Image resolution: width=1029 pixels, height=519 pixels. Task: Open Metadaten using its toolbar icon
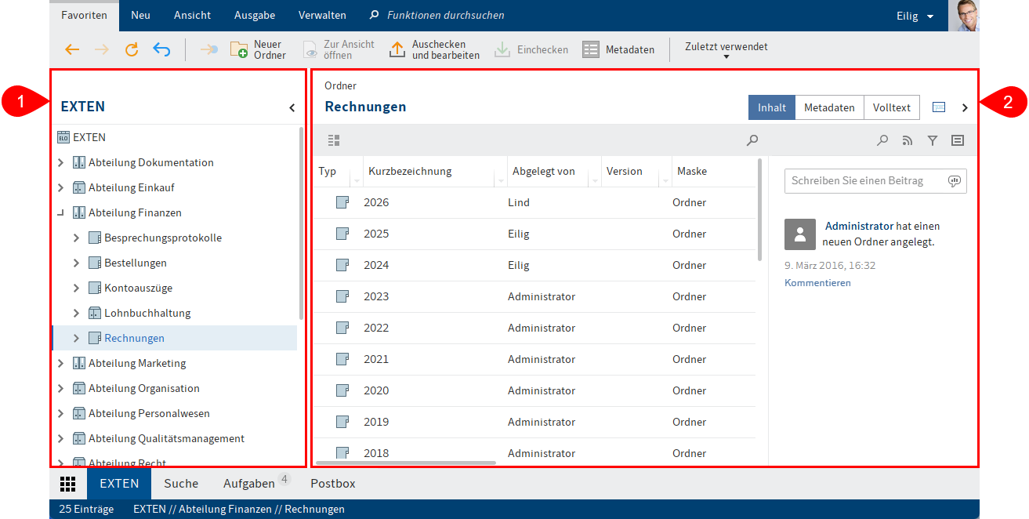coord(619,49)
